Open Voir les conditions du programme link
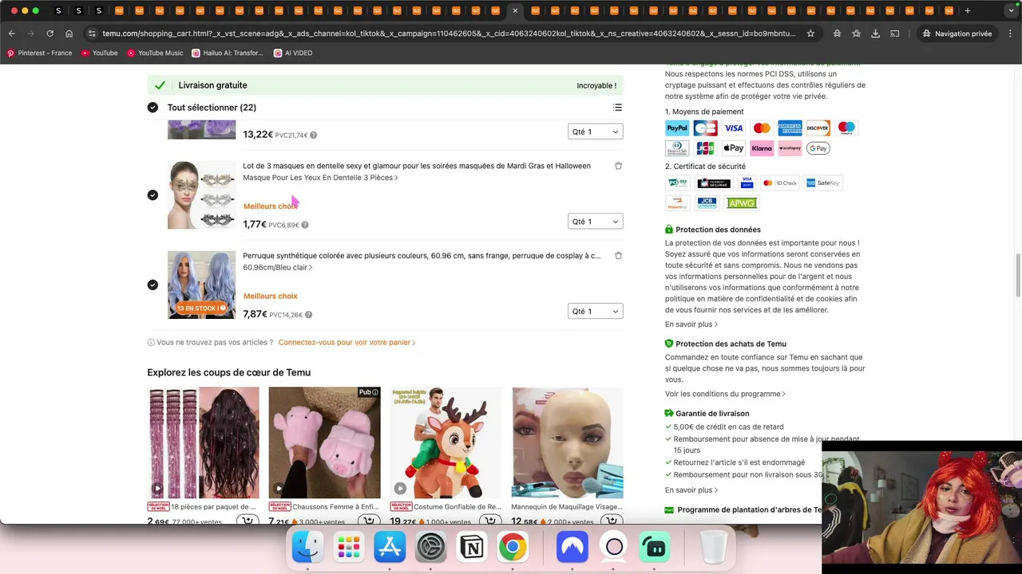This screenshot has width=1022, height=574. tap(725, 394)
